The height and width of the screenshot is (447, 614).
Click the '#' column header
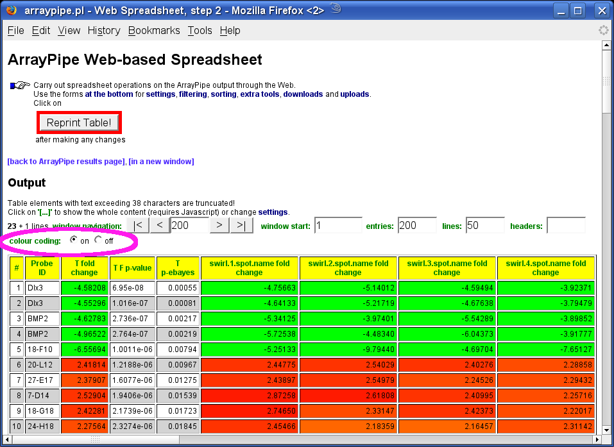pos(17,268)
